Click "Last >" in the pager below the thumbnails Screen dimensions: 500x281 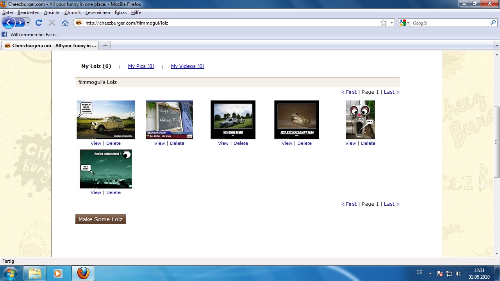point(392,204)
